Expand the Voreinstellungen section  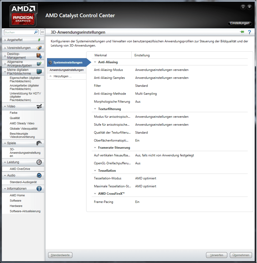point(5,48)
